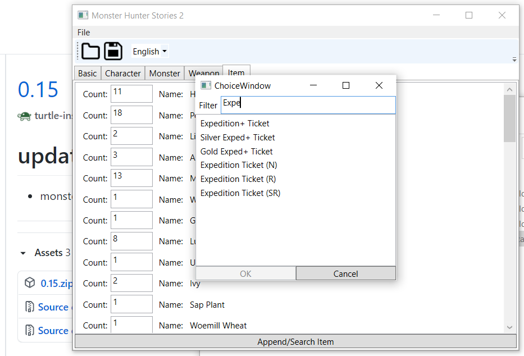Click the package icon beside 0.15.zip
The height and width of the screenshot is (356, 524).
30,282
